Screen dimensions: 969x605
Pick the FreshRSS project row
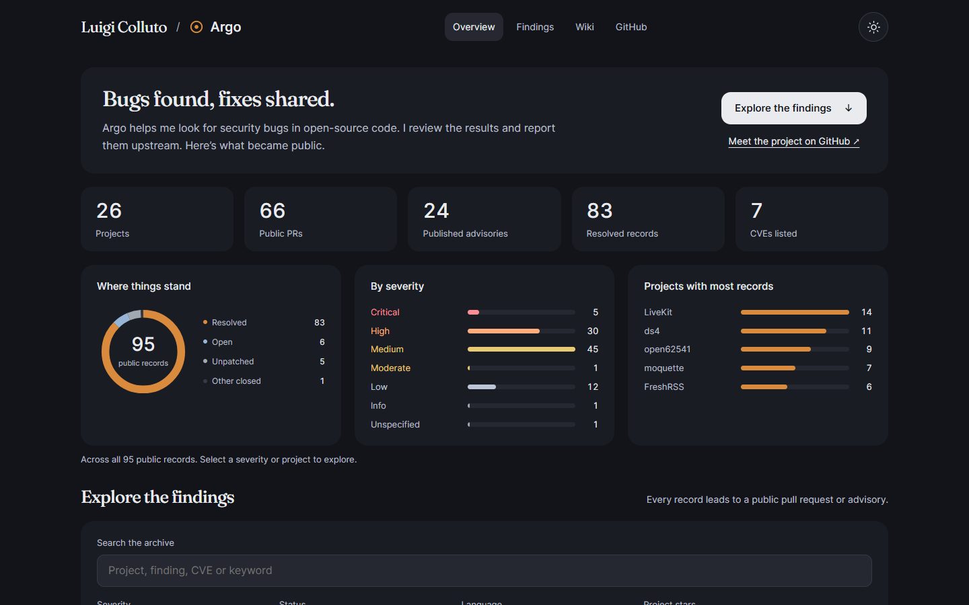point(758,387)
